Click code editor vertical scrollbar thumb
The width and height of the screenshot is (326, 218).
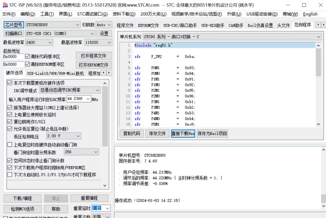pos(318,62)
